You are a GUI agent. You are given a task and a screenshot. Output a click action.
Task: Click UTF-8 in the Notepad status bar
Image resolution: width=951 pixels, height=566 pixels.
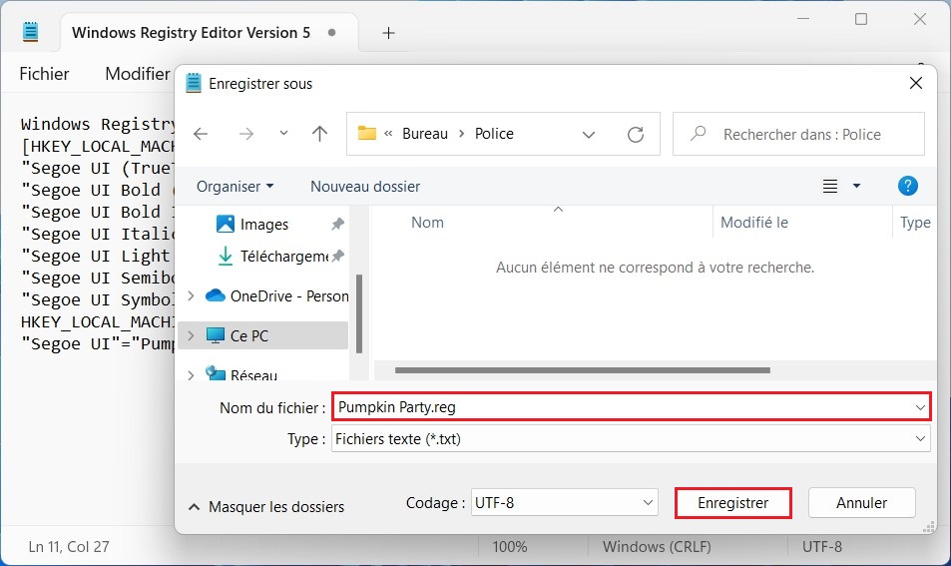pos(822,547)
